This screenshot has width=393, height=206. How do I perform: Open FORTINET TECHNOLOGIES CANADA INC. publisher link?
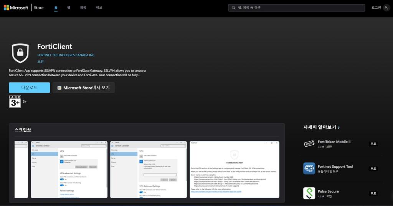[66, 55]
